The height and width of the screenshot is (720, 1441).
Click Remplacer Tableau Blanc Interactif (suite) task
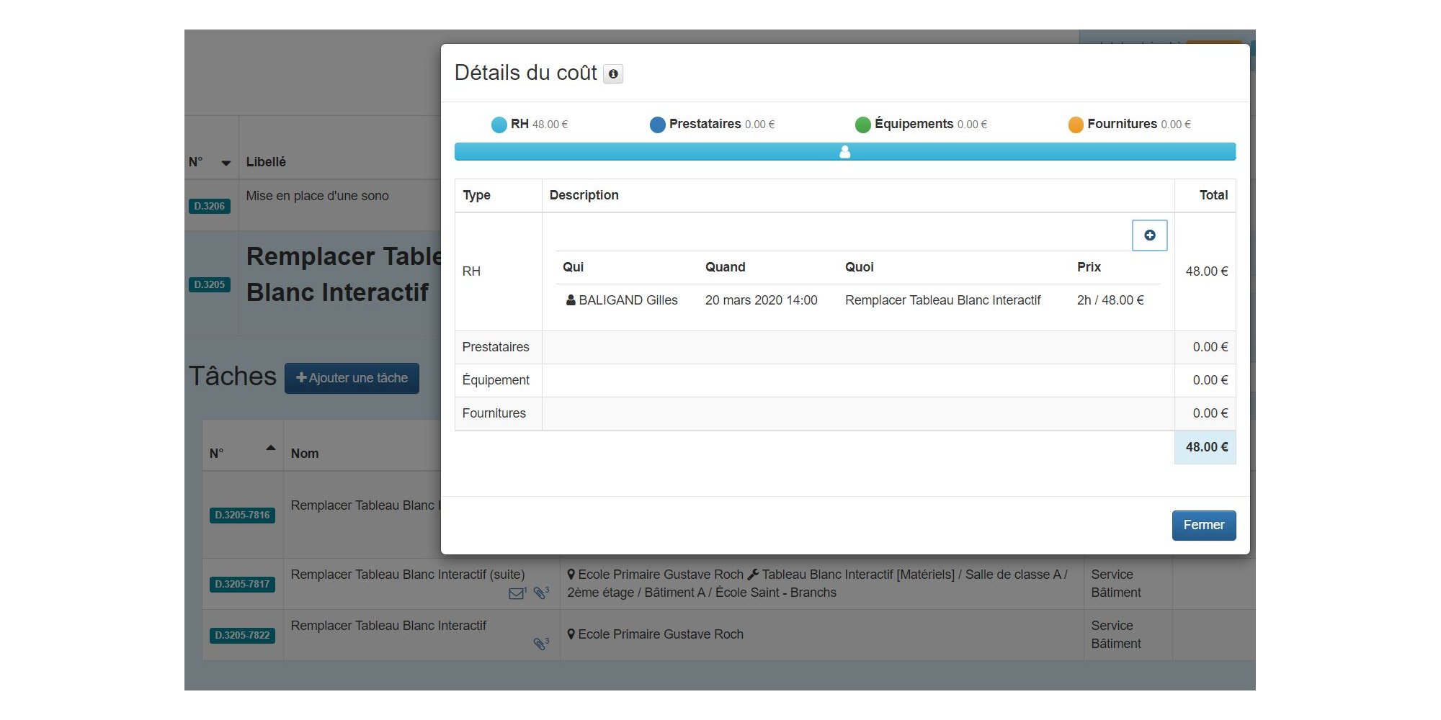click(408, 575)
